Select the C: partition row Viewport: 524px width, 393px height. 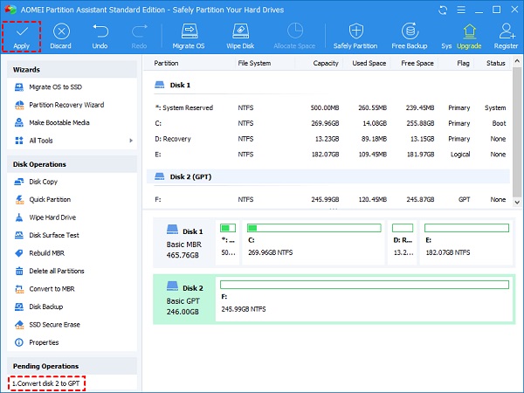tap(328, 123)
